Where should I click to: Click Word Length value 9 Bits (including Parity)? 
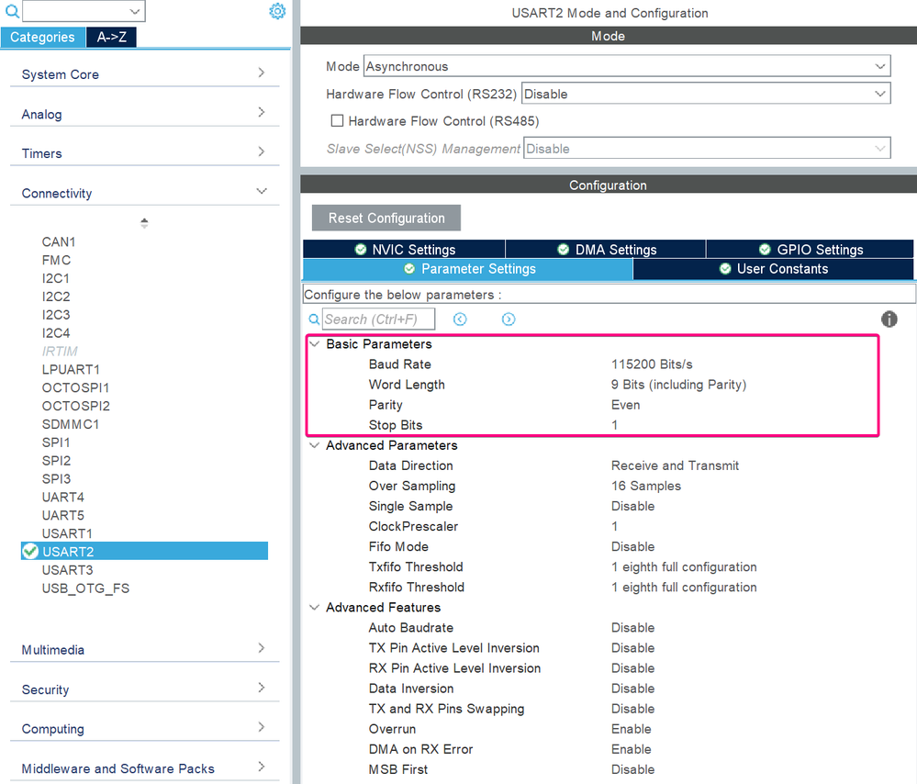(678, 385)
